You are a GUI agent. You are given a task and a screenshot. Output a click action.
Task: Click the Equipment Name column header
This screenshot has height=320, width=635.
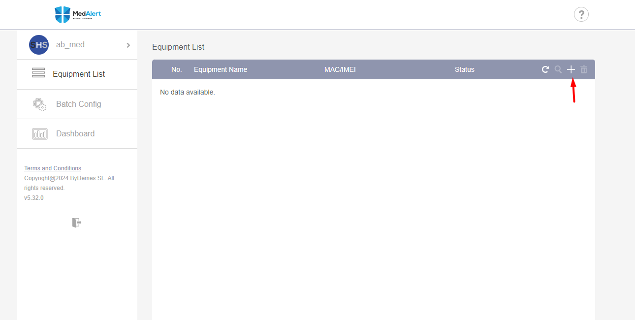click(221, 69)
